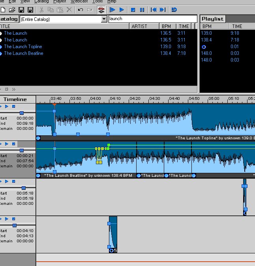Open a file with the folder icon
Viewport: 255px width, 266px height.
pyautogui.click(x=12, y=10)
